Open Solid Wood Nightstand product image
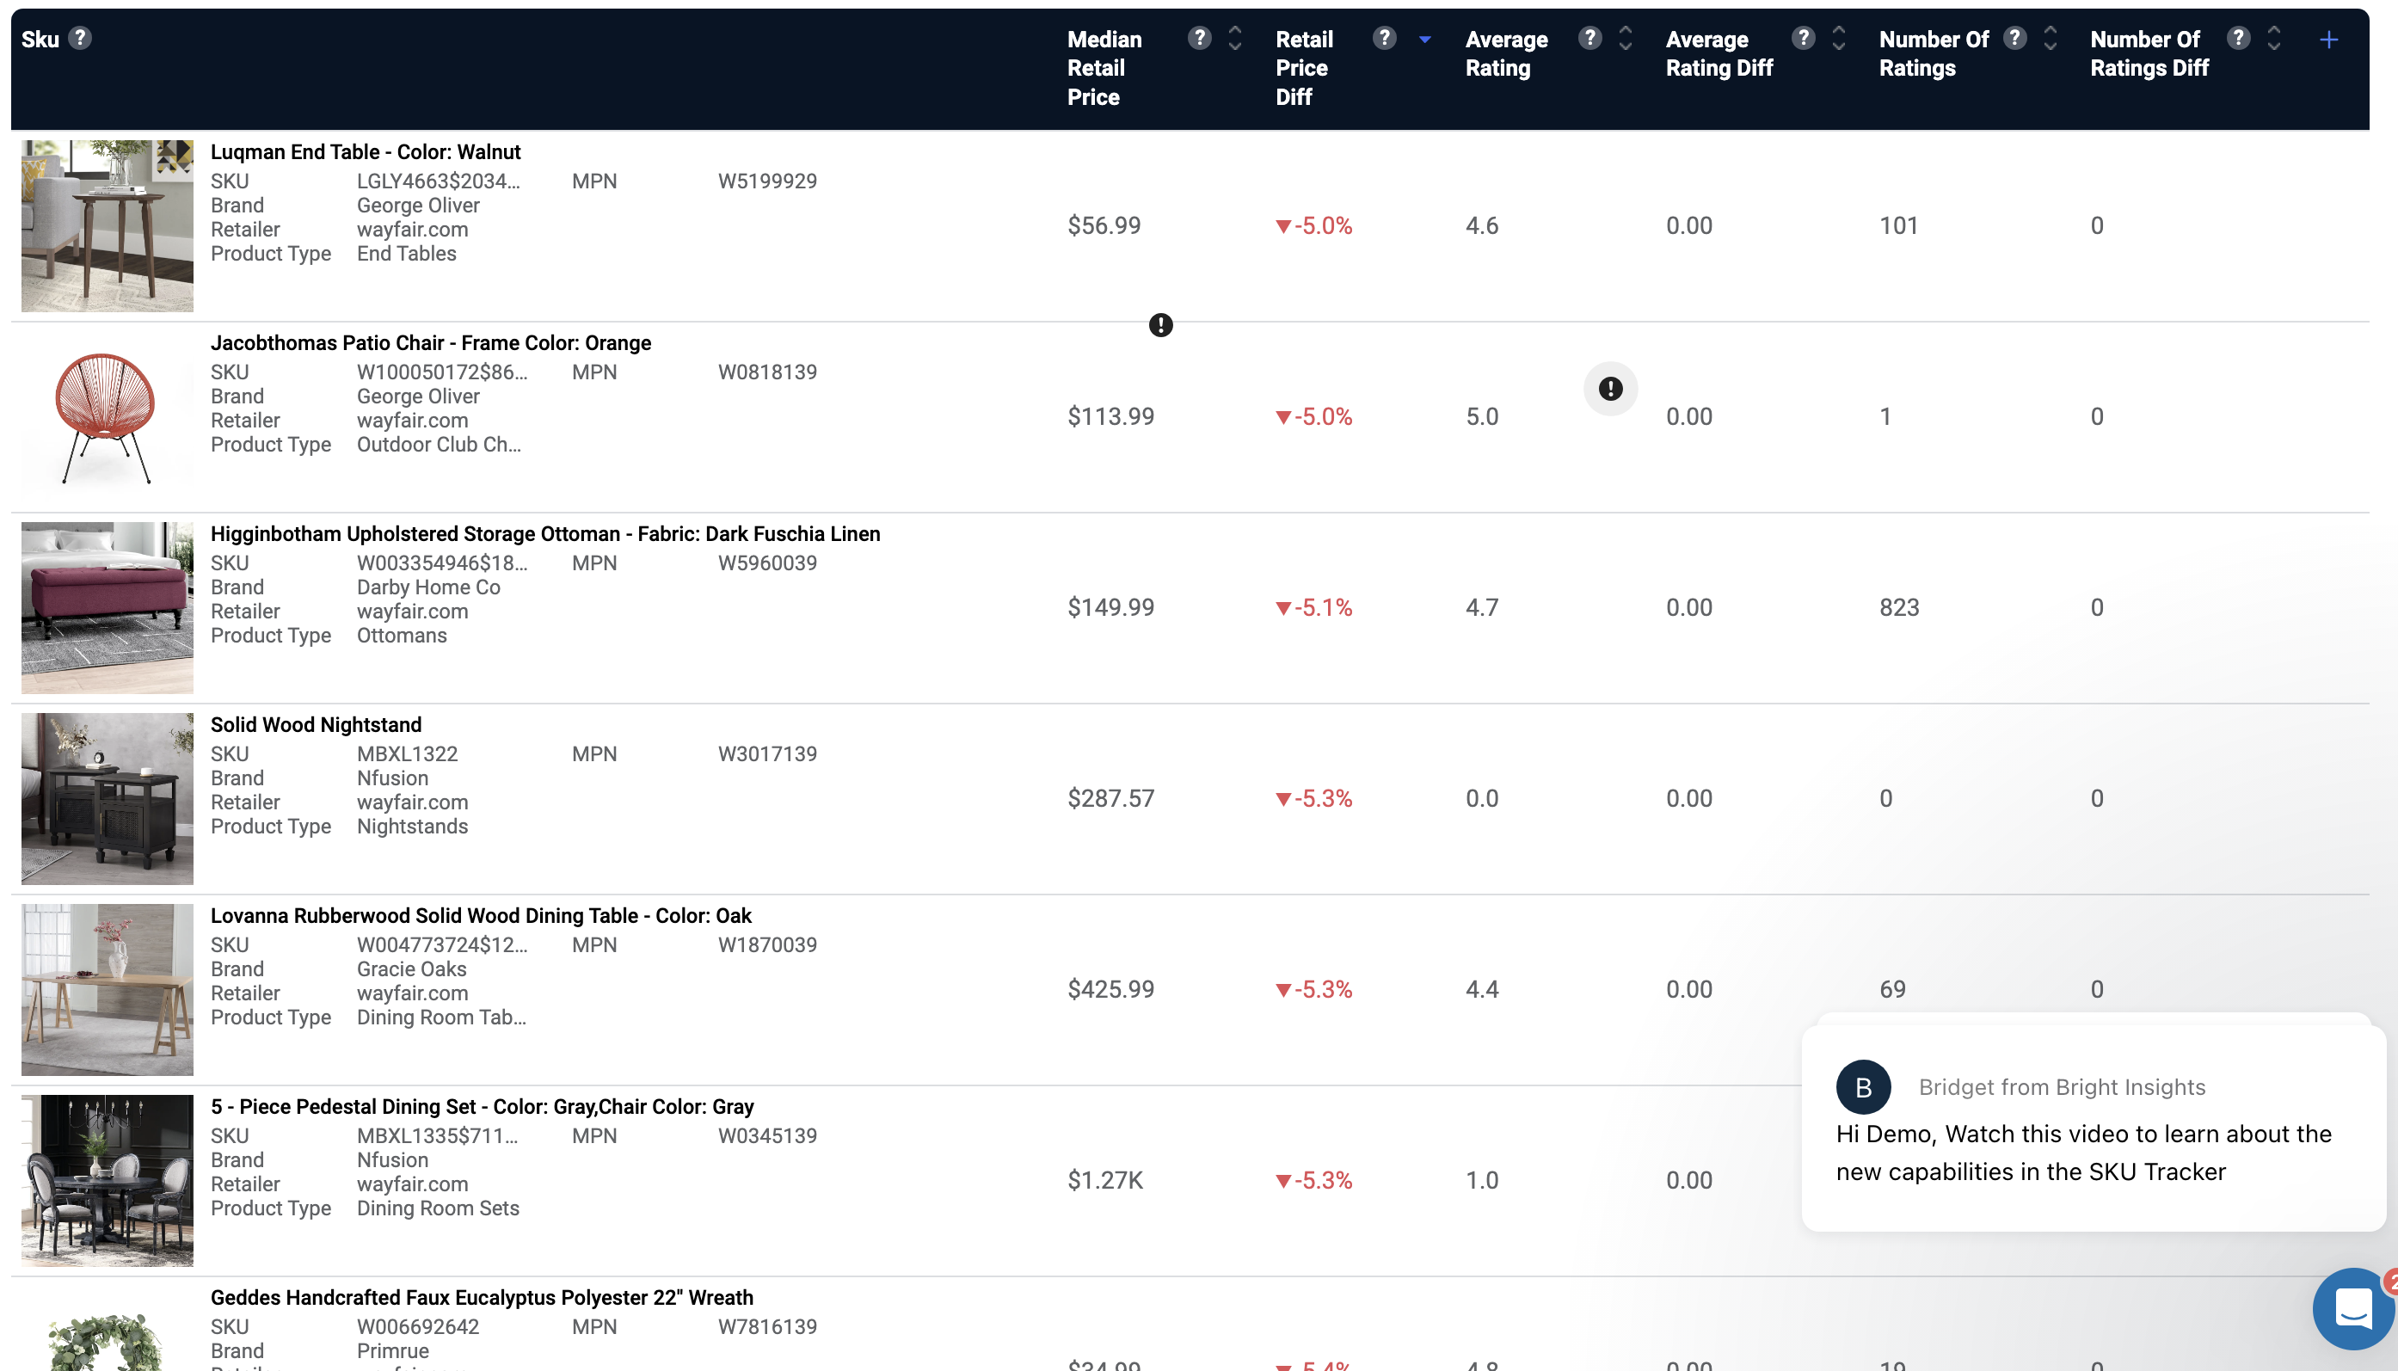 108,798
